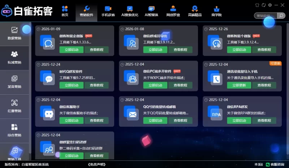Image resolution: width=289 pixels, height=168 pixels.
Task: Open the settings gear icon
Action: click(x=270, y=5)
